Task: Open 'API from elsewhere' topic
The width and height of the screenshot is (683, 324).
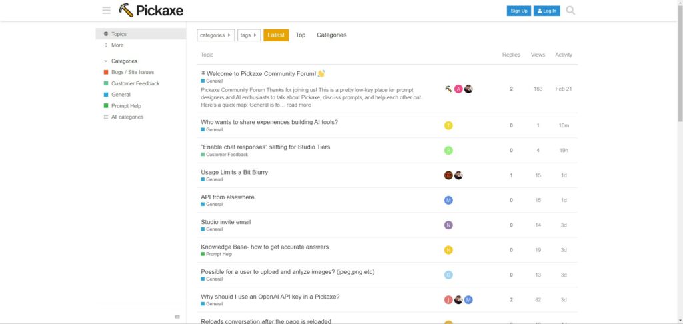Action: coord(227,197)
